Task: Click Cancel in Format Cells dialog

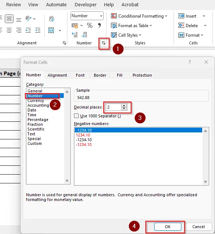Action: 198,227
